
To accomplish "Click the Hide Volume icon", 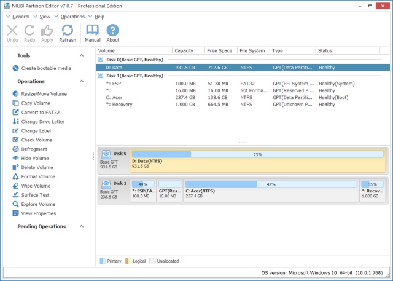I will click(x=15, y=158).
